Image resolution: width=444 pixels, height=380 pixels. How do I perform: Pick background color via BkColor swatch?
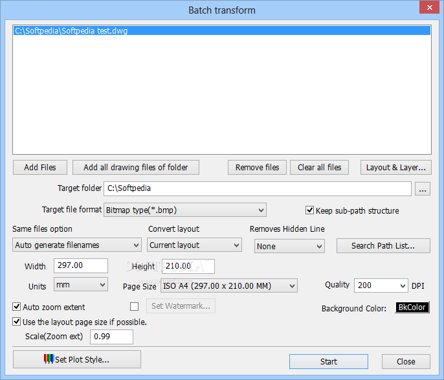click(x=412, y=307)
